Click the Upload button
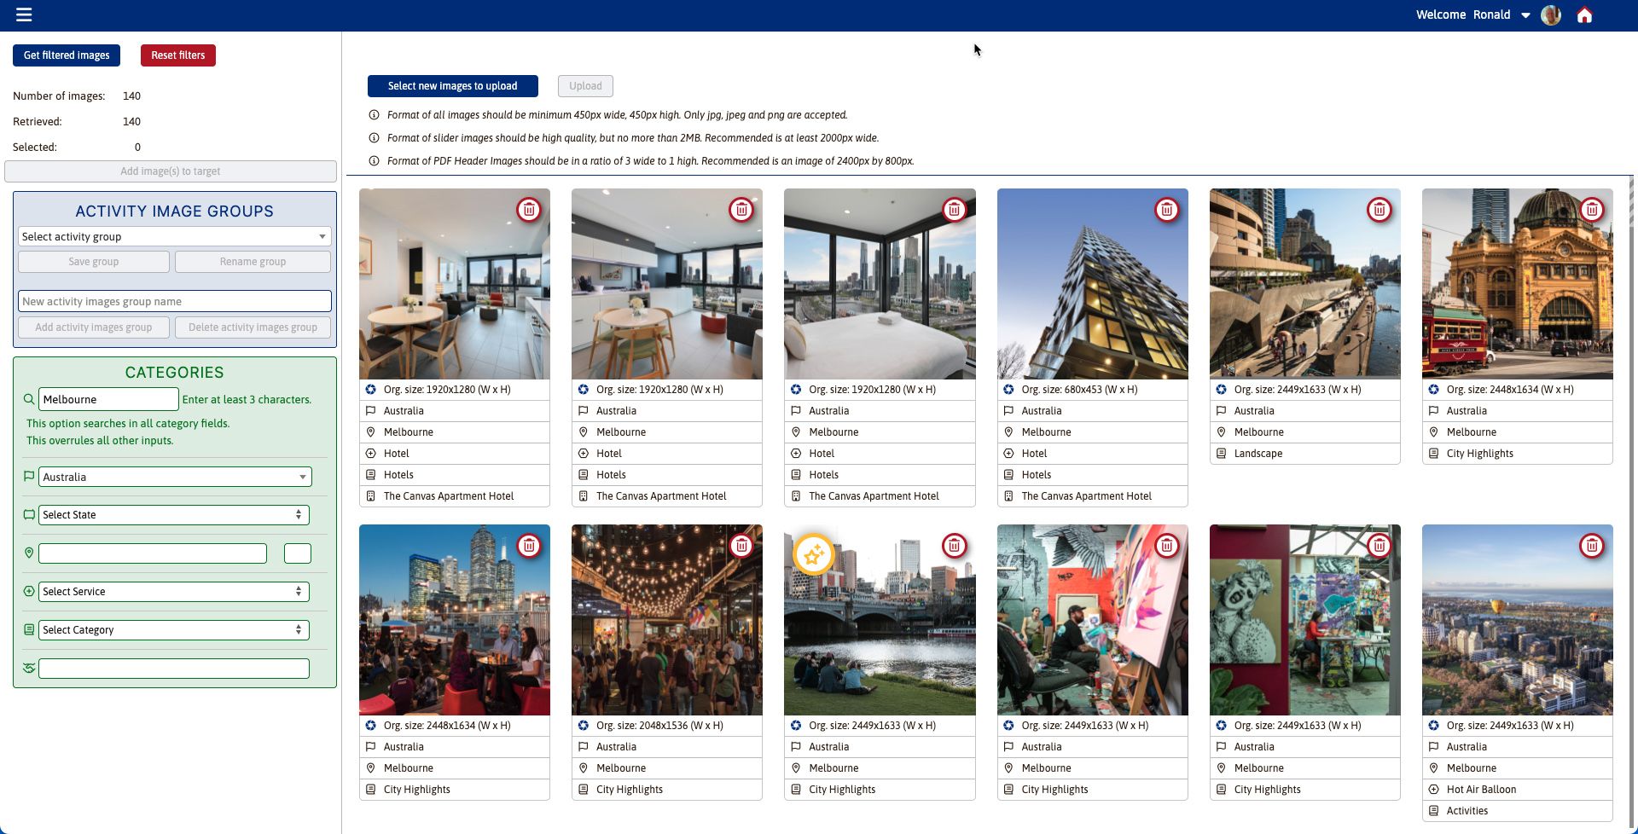 point(585,86)
